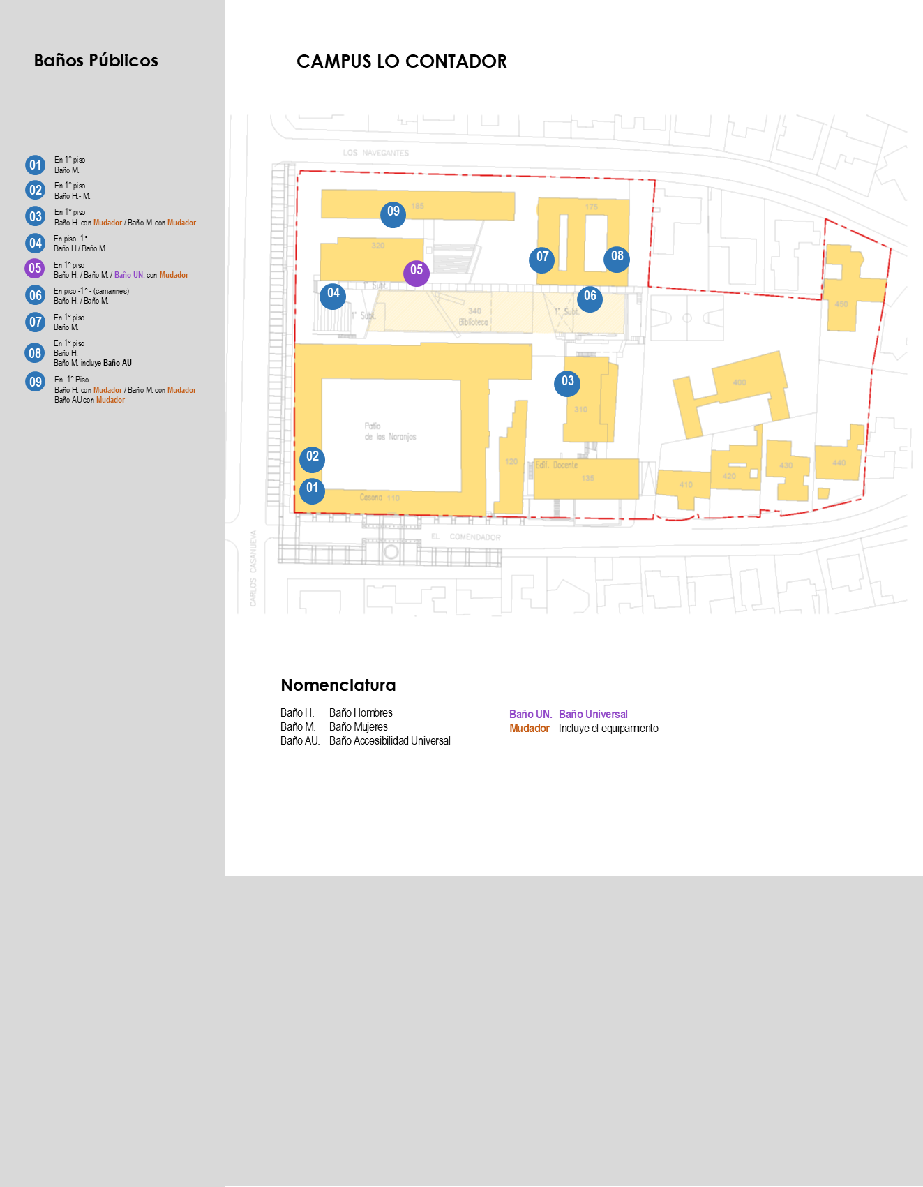Click the orange 'Mudador' term in the Nomenclatura
The height and width of the screenshot is (1187, 923).
tap(529, 728)
